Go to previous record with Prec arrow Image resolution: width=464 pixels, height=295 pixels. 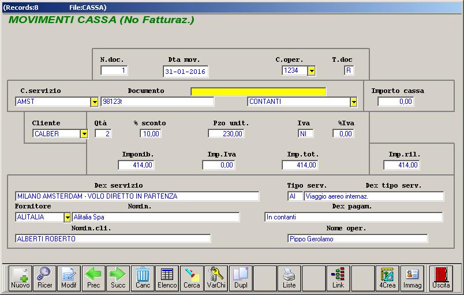93,278
